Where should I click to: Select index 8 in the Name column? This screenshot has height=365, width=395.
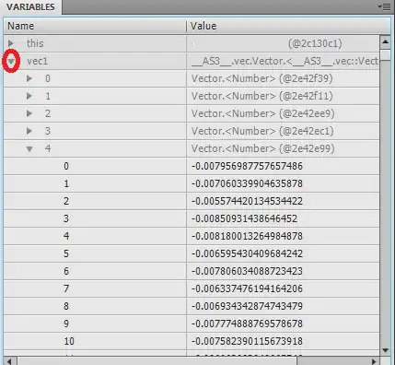tap(66, 306)
